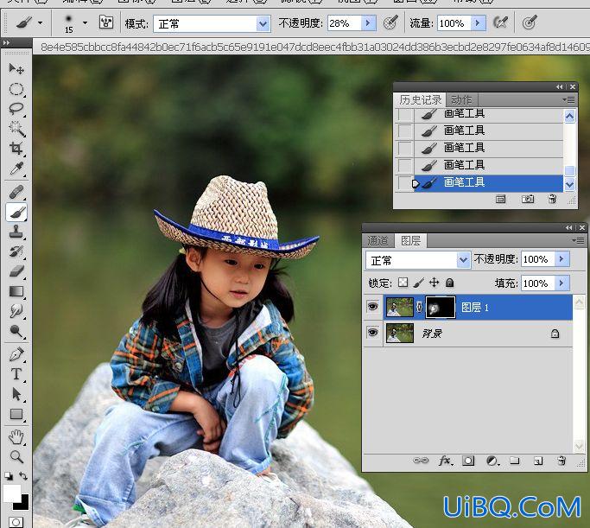This screenshot has height=528, width=590.
Task: Open layer blend mode 正常 dropdown
Action: tap(463, 260)
